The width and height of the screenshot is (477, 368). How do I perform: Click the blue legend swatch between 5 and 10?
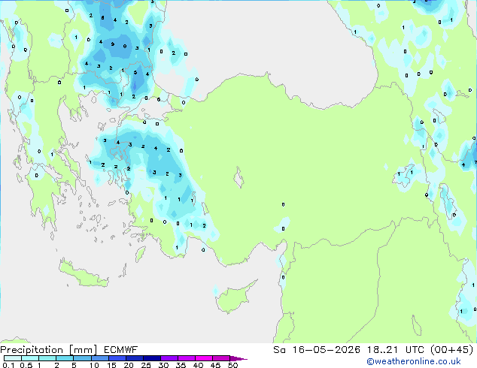pos(83,358)
